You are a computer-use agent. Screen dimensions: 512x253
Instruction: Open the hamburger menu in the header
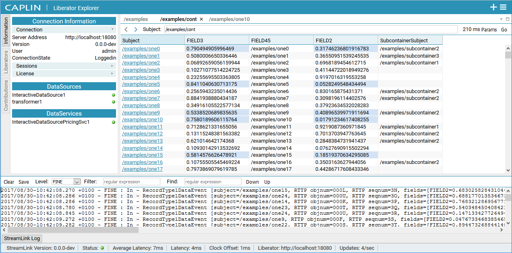click(503, 7)
